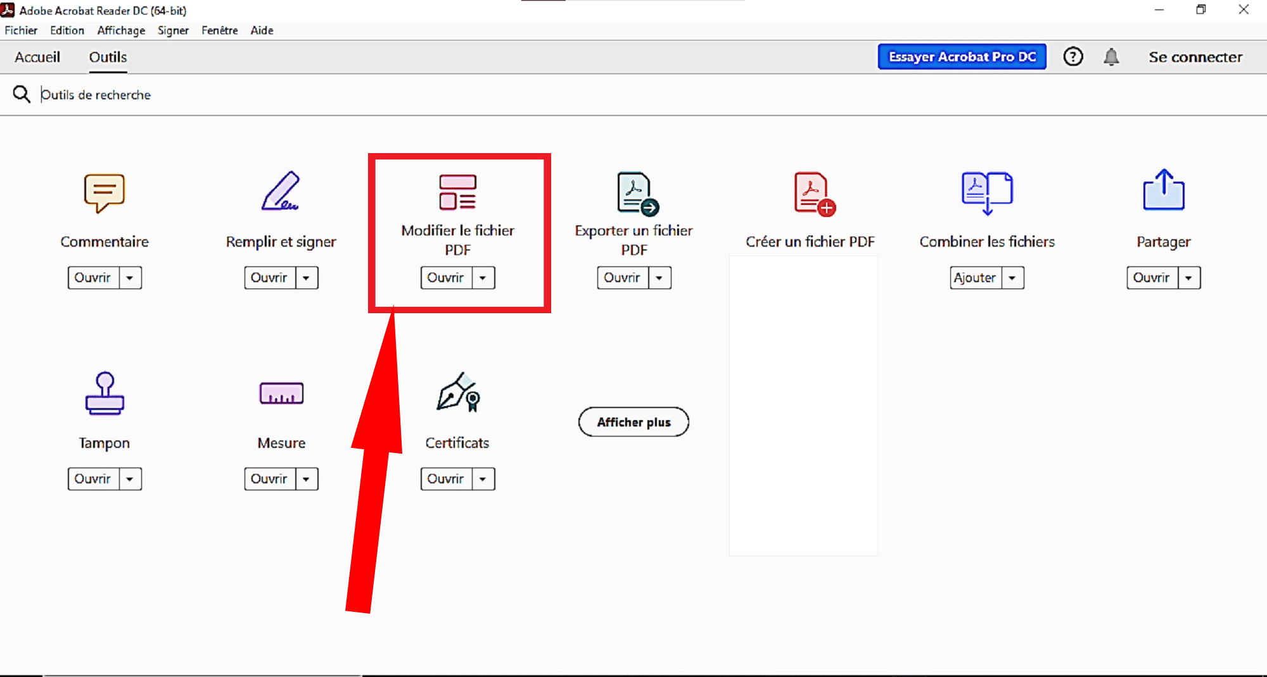The image size is (1267, 677).
Task: Open the Fenêtre menu
Action: (220, 30)
